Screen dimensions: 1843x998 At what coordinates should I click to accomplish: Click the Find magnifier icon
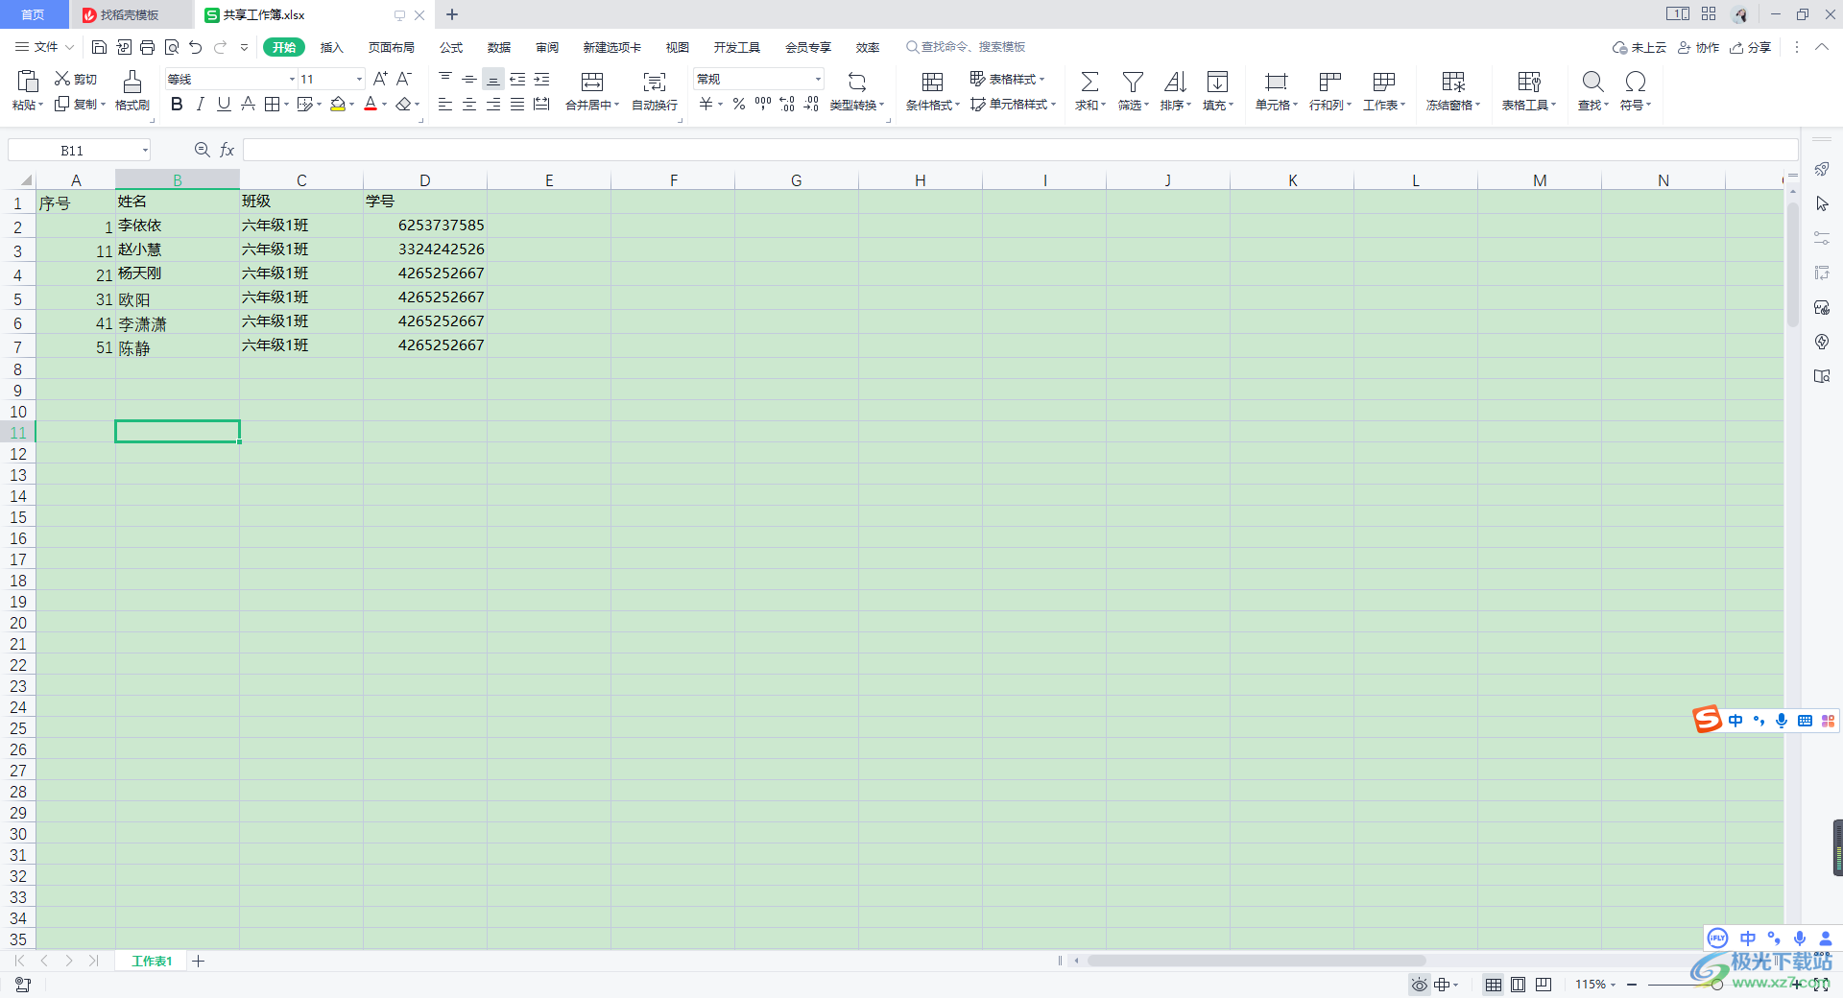point(1593,82)
